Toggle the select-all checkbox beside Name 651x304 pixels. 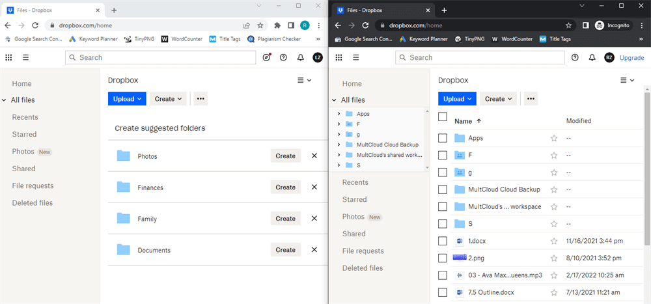443,117
